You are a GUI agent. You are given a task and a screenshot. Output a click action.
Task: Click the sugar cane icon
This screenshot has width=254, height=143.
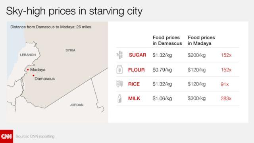(119, 55)
